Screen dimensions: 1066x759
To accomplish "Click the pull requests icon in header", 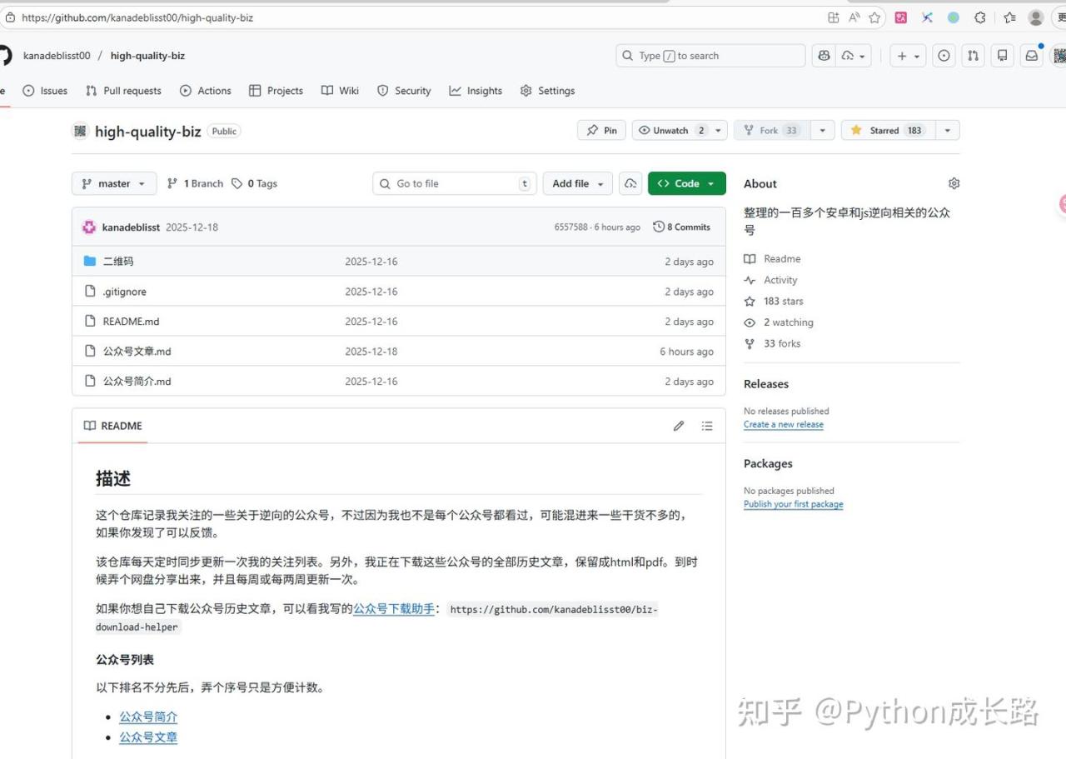I will point(973,56).
